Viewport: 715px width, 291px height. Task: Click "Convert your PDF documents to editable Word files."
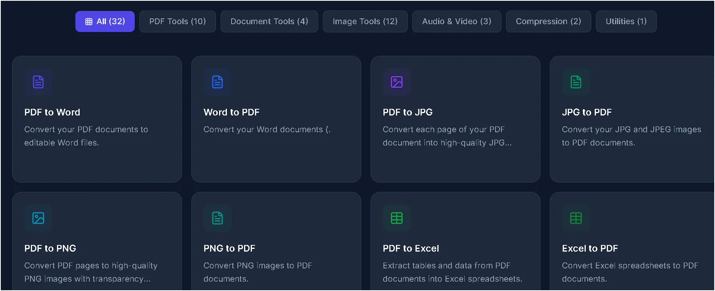tap(86, 136)
